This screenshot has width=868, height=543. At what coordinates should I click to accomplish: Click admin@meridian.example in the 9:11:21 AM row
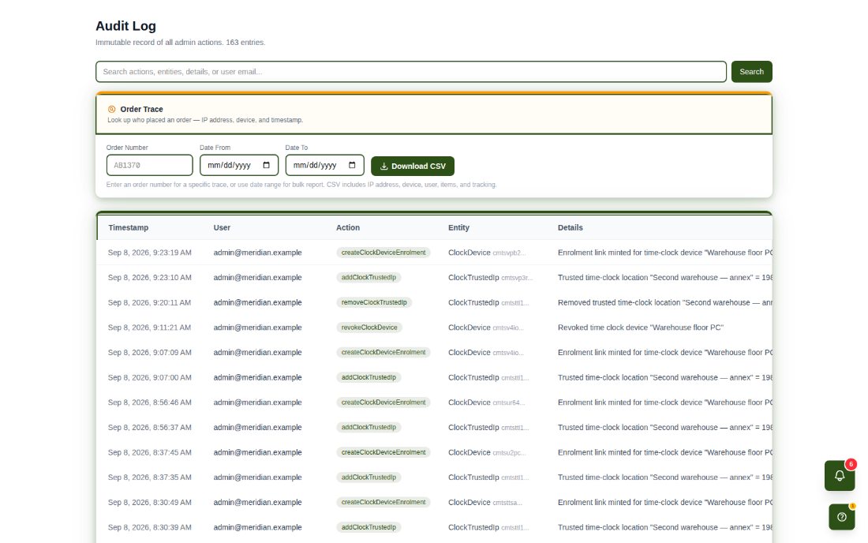tap(257, 327)
